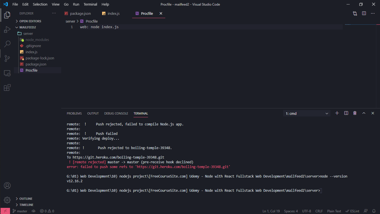
Task: Toggle the panel maximize chevron
Action: pyautogui.click(x=364, y=113)
